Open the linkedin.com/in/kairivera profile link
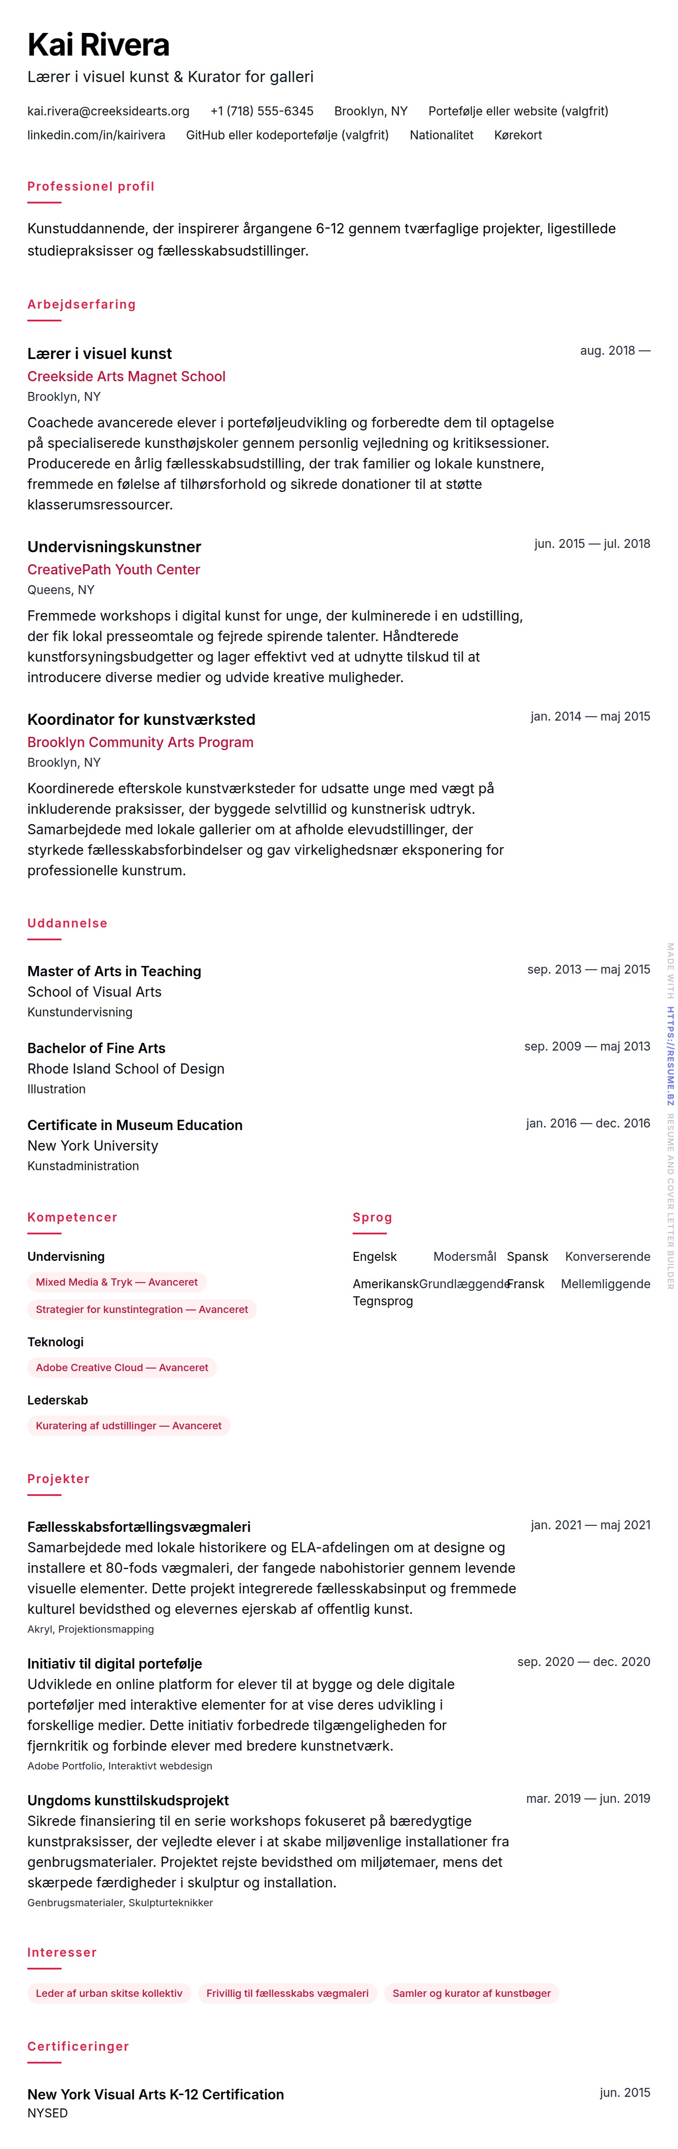The image size is (678, 2149). (x=96, y=135)
